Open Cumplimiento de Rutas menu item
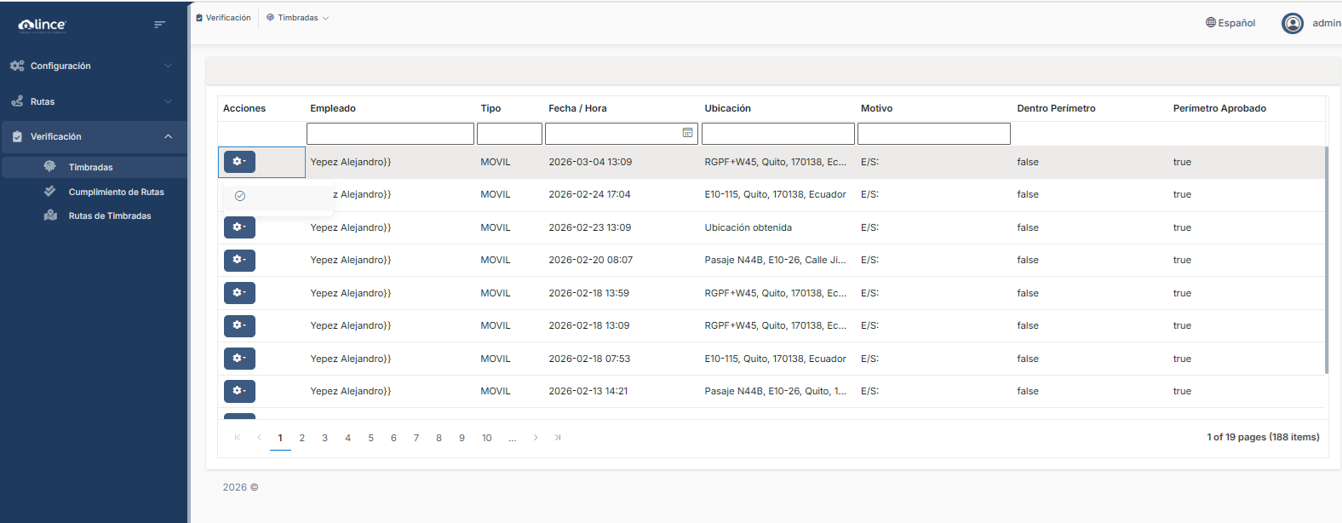1342x523 pixels. pos(116,192)
